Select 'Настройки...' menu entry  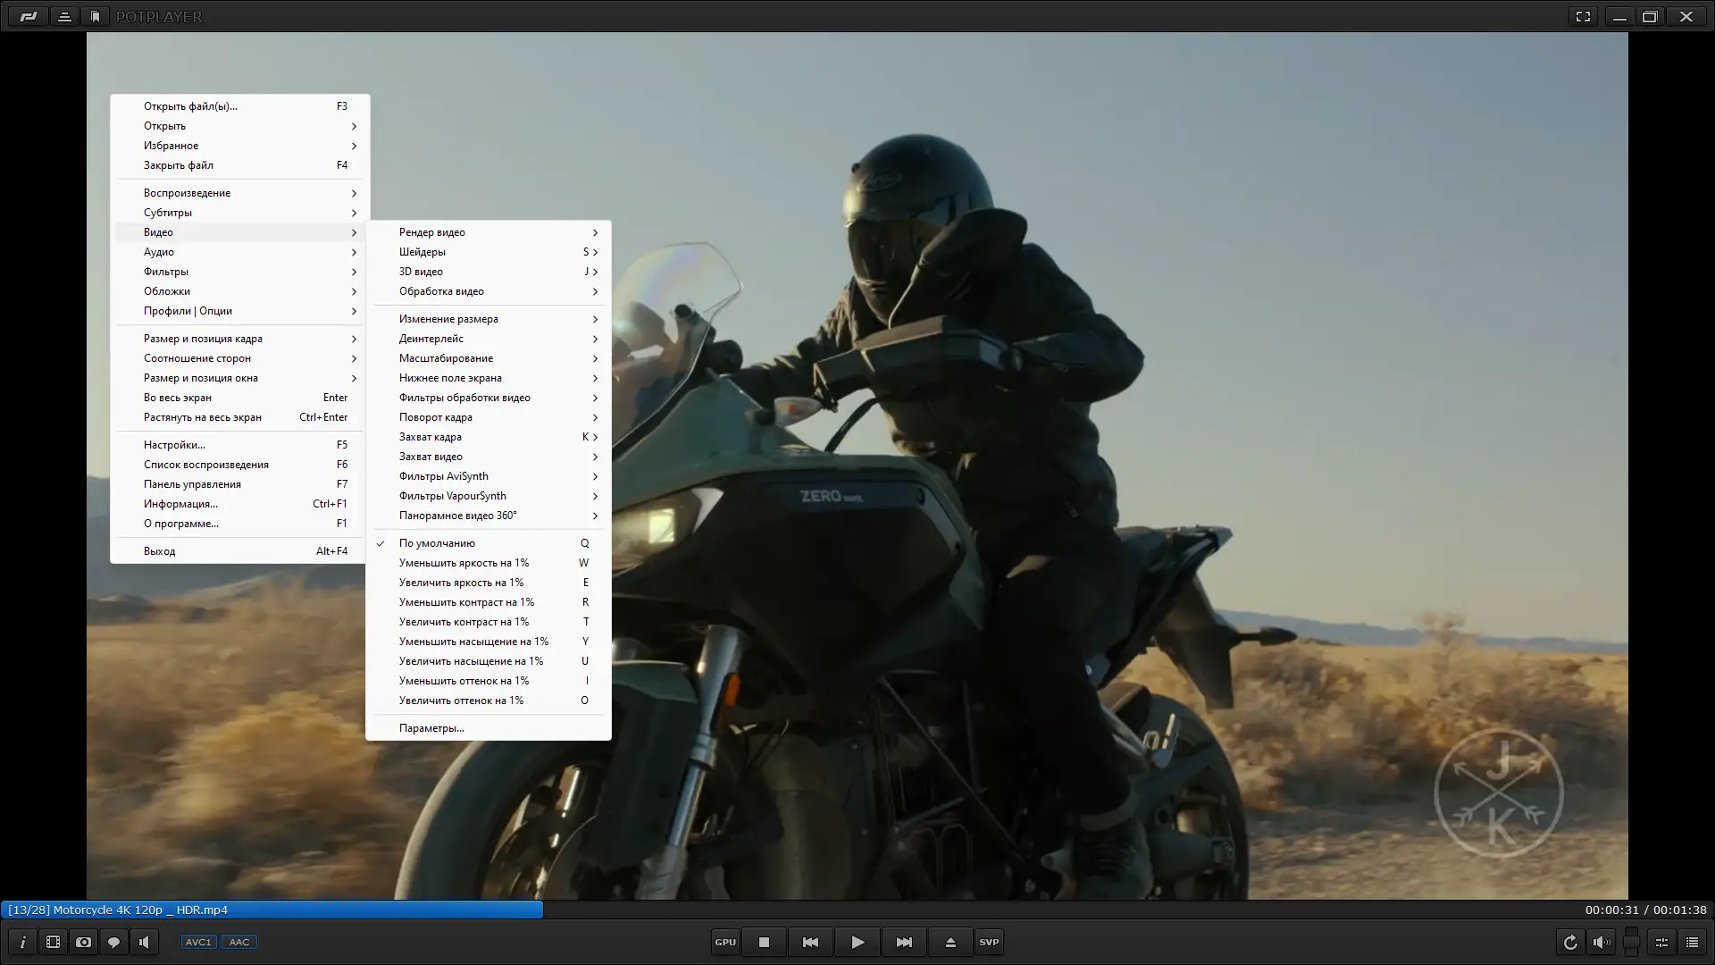(173, 444)
